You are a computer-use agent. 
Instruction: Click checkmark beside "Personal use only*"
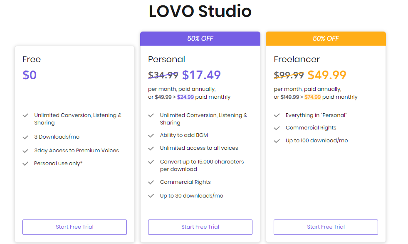click(x=25, y=163)
